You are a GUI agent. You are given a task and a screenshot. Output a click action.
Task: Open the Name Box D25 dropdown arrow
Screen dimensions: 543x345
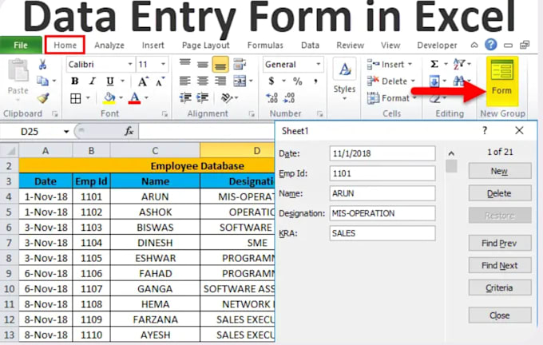(x=65, y=132)
